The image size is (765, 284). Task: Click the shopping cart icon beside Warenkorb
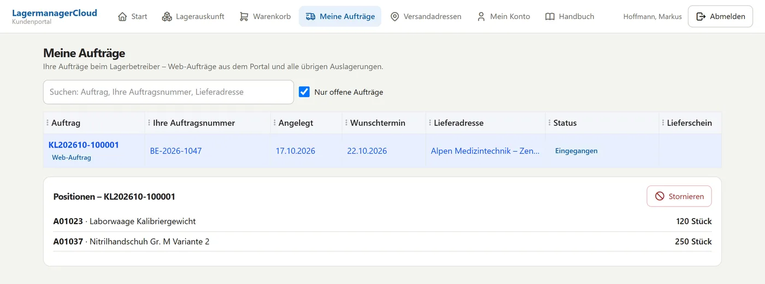click(244, 16)
